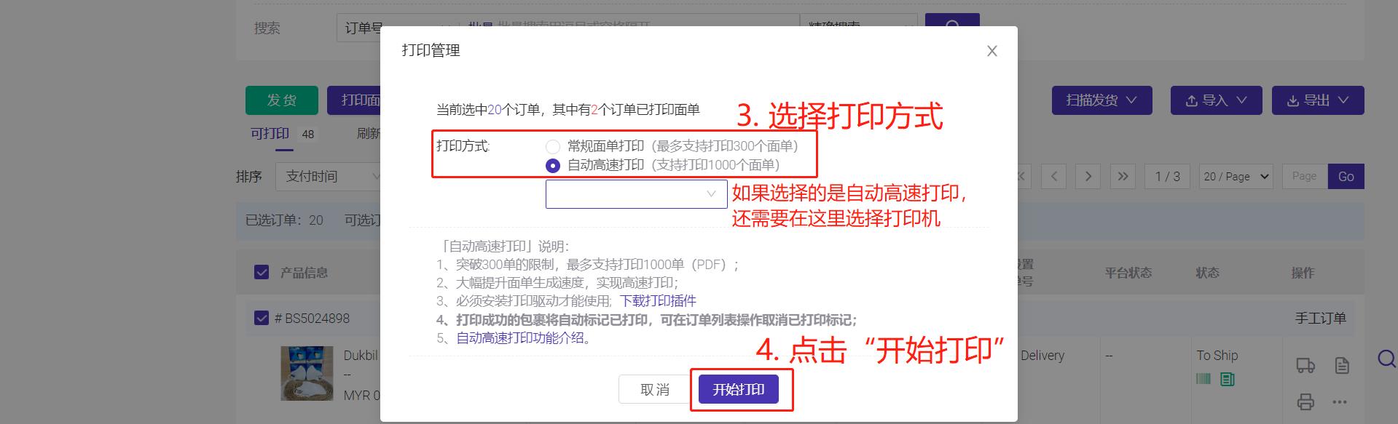
Task: Open the 下载打印插件 link
Action: tap(658, 301)
